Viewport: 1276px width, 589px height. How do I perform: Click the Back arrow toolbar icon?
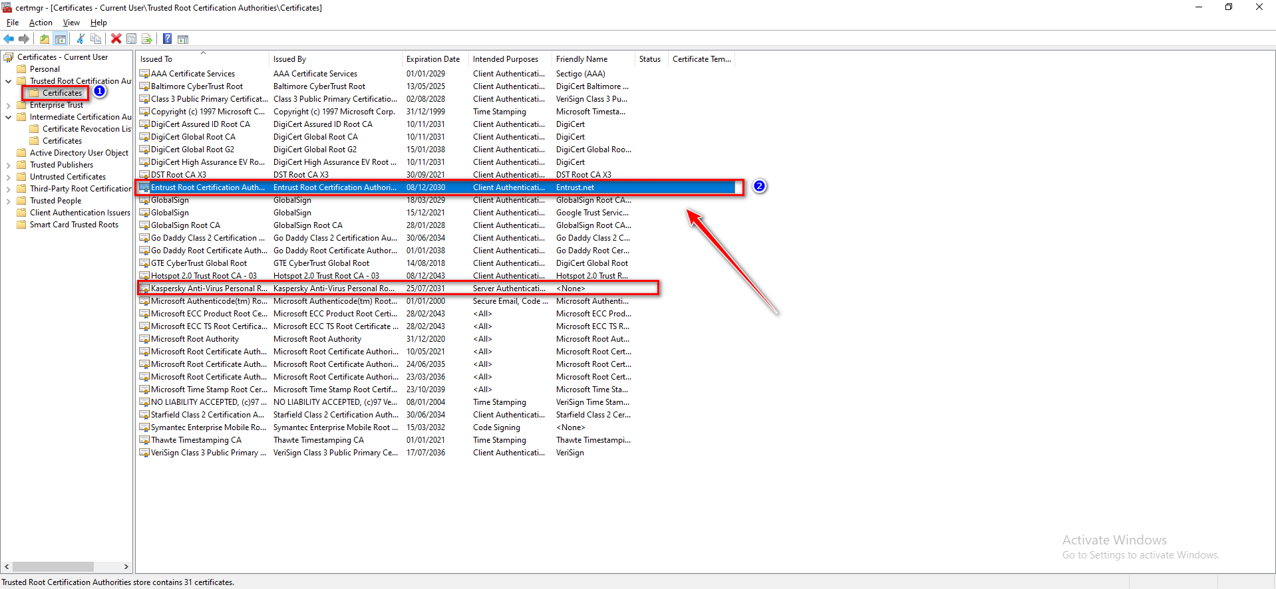pos(9,39)
